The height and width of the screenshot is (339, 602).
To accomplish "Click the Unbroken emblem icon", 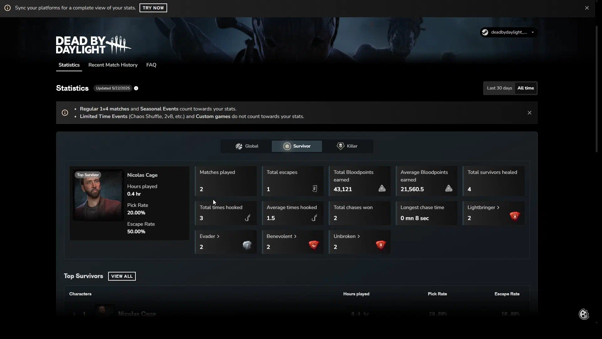I will (x=381, y=245).
